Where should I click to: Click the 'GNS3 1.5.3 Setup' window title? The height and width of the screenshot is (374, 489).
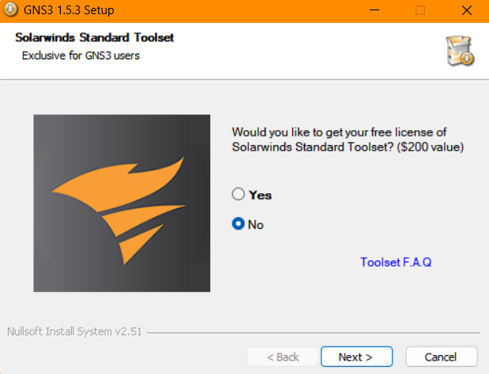(69, 10)
